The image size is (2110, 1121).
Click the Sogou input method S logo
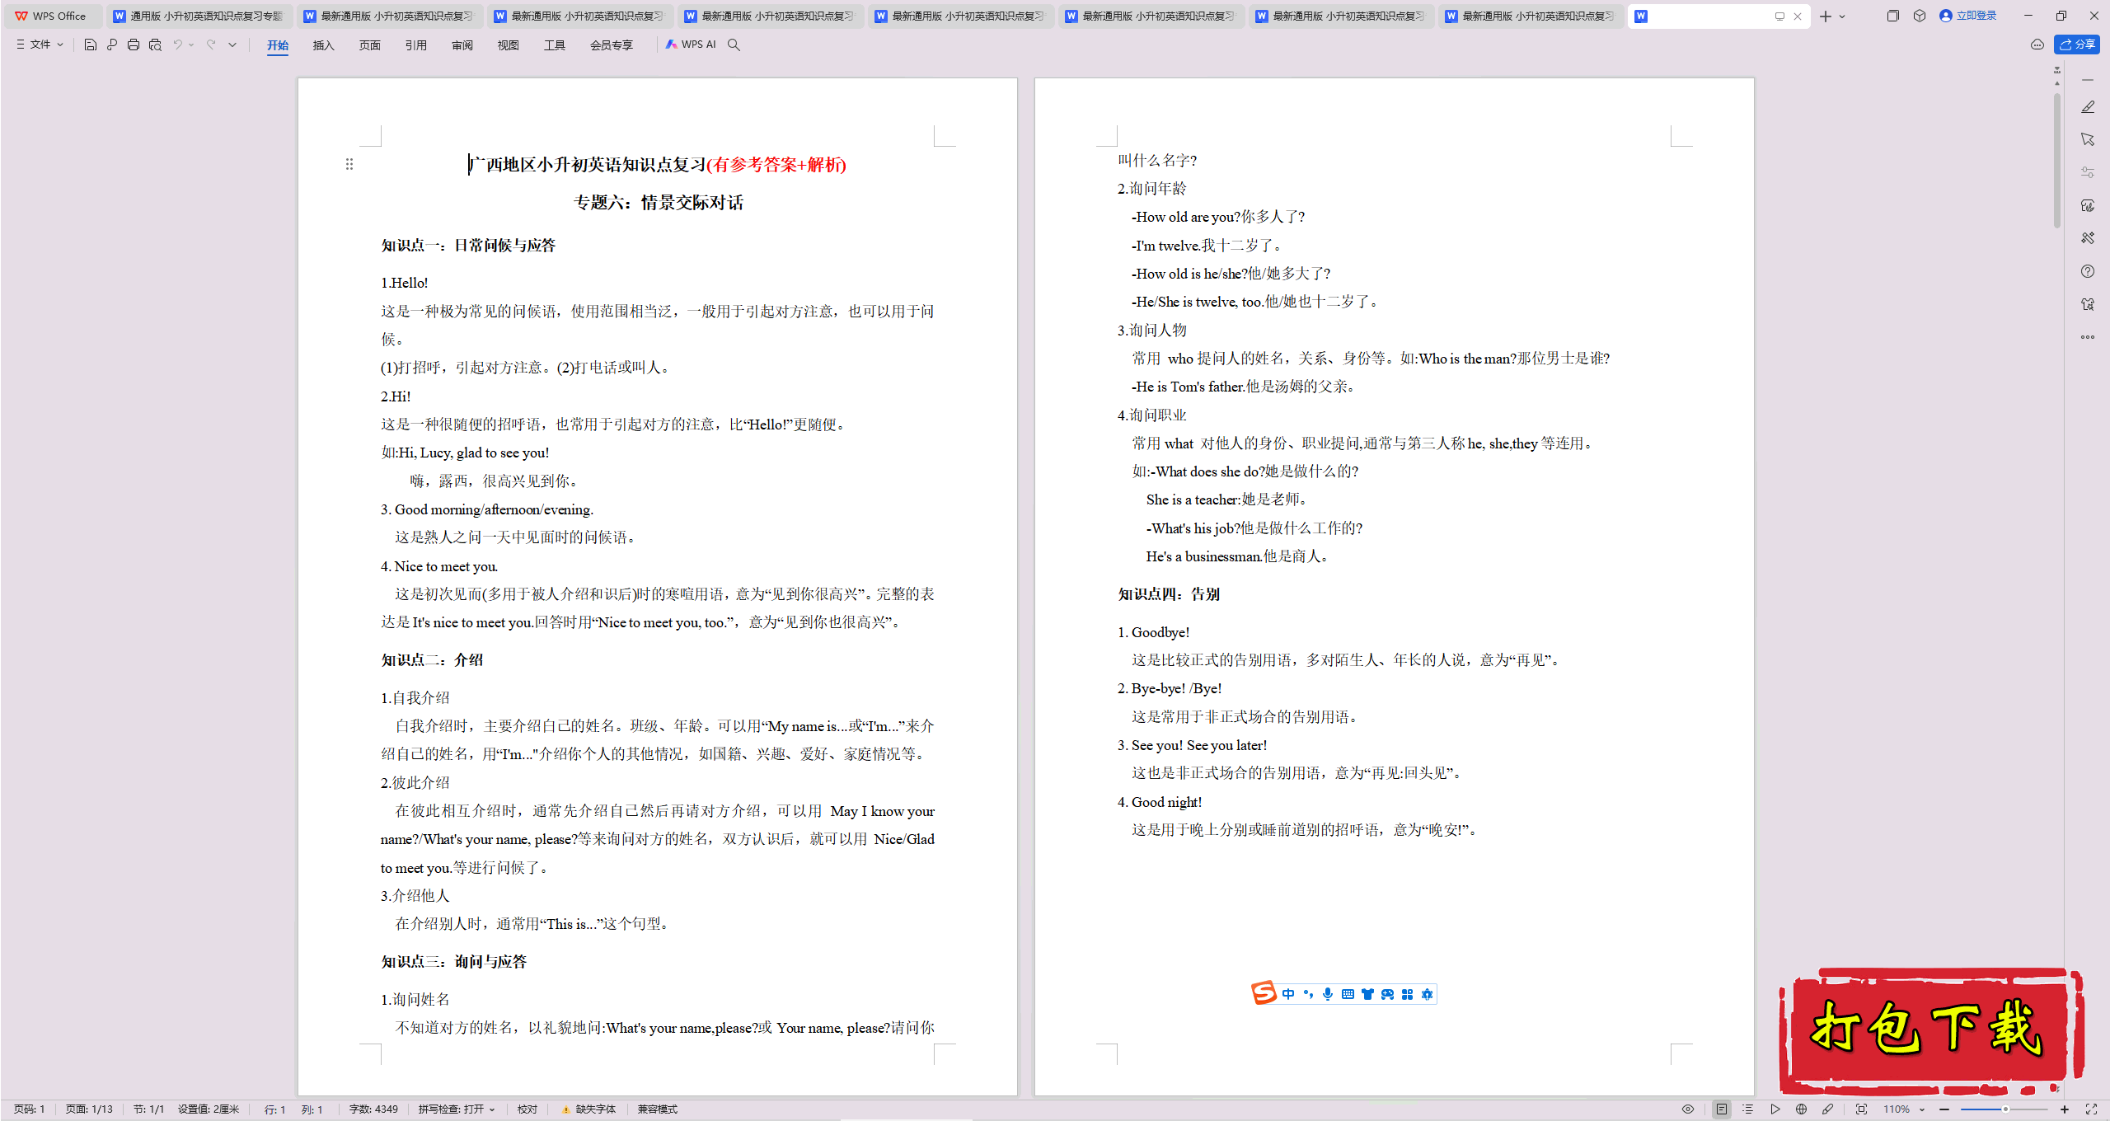1264,993
